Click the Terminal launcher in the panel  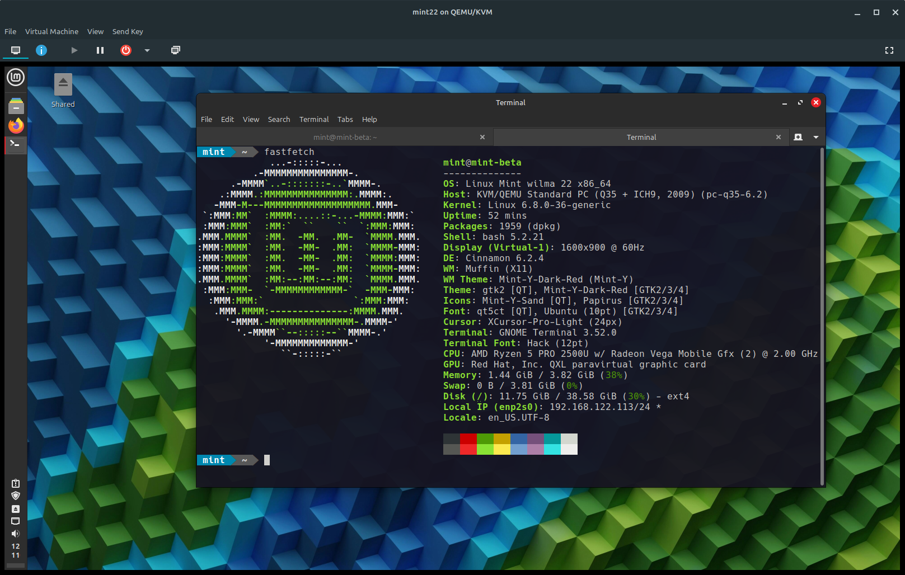coord(16,144)
